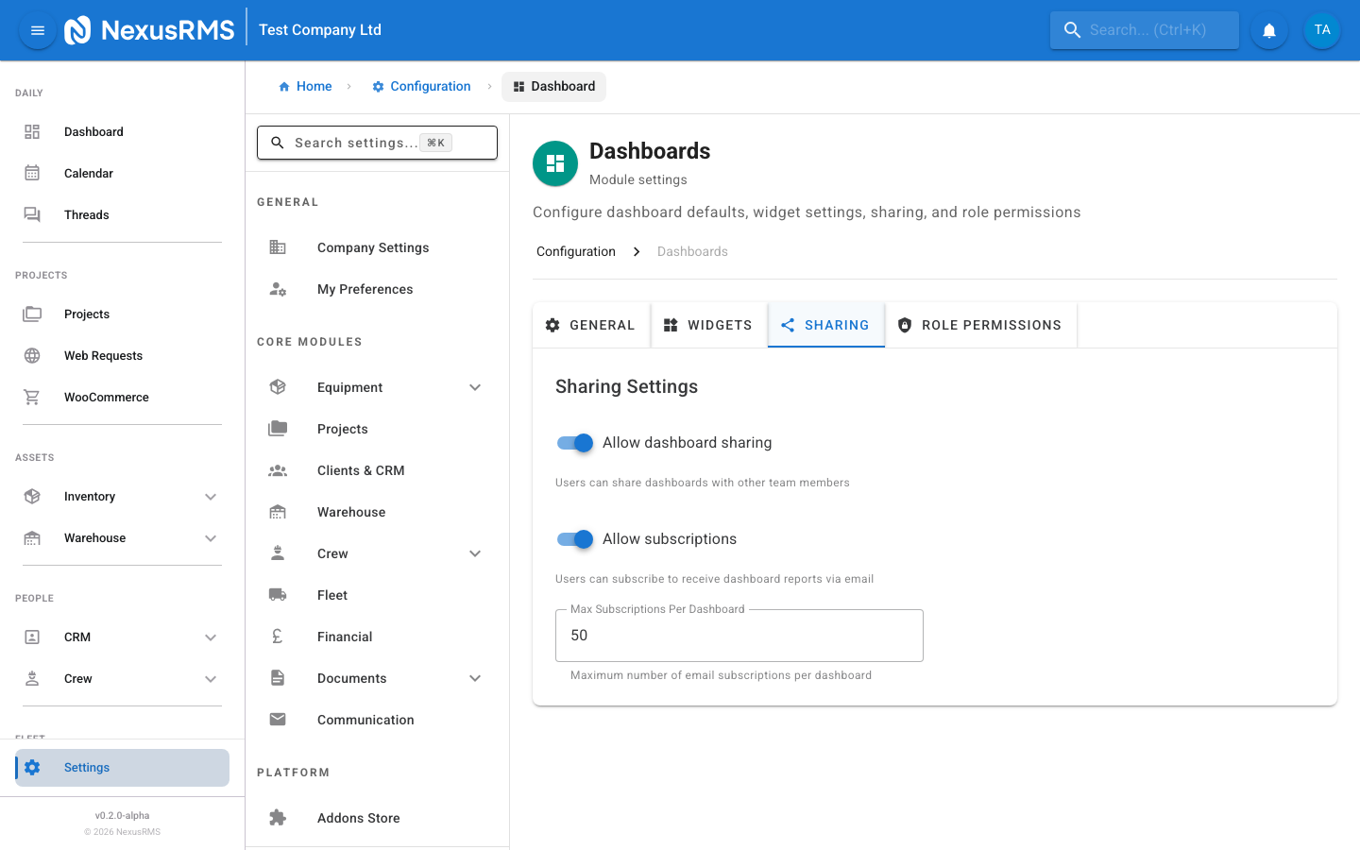This screenshot has width=1360, height=850.
Task: Collapse the navigation menu with the hamburger toggle
Action: tap(37, 29)
